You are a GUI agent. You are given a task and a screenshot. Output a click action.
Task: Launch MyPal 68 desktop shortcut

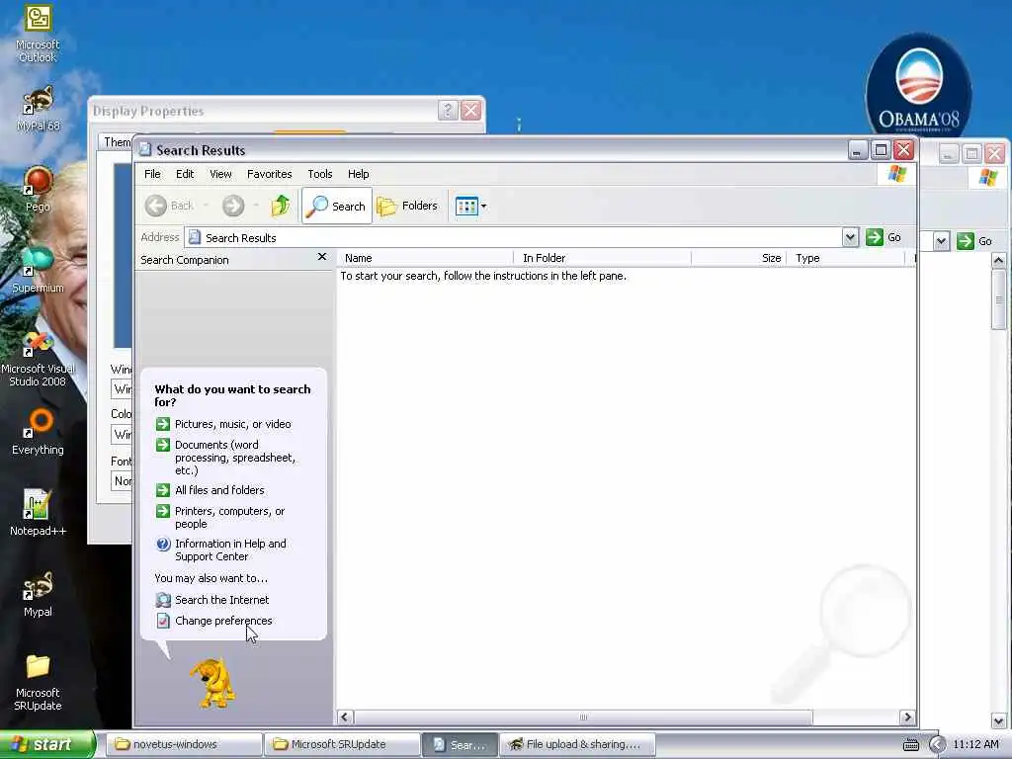pyautogui.click(x=38, y=109)
